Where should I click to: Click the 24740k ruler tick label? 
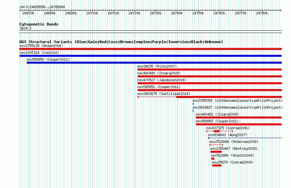[x=177, y=13]
